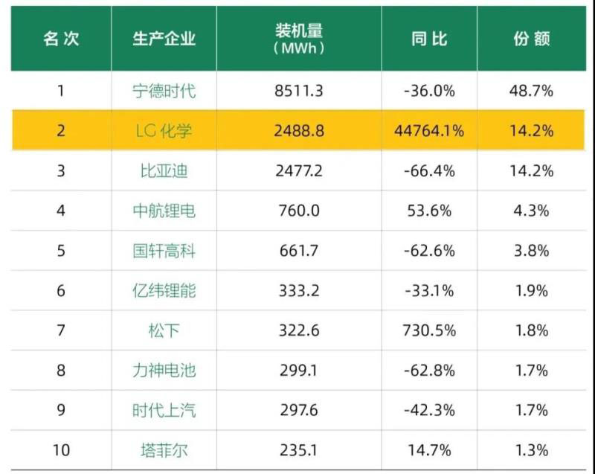Open the 宁德时代 company link
595x474 pixels.
(164, 92)
